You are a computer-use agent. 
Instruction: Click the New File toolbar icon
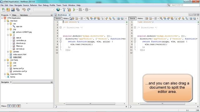pos(3,10)
